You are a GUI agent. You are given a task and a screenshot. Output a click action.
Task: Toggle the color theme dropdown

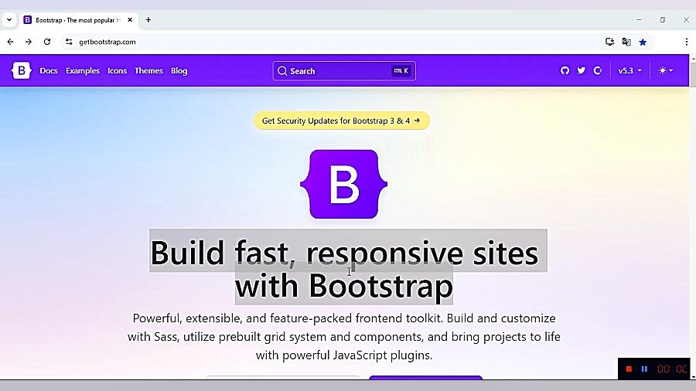tap(666, 70)
